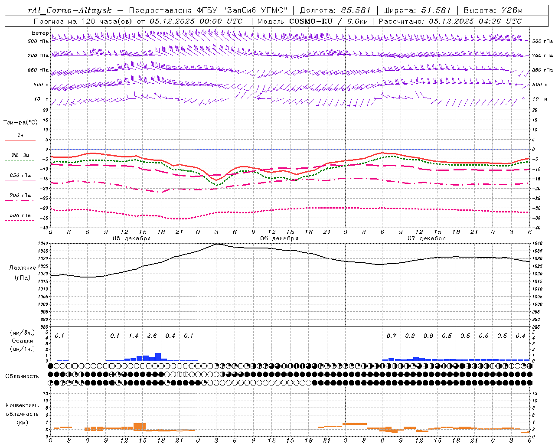Click the Высота: 726м header field

point(493,10)
